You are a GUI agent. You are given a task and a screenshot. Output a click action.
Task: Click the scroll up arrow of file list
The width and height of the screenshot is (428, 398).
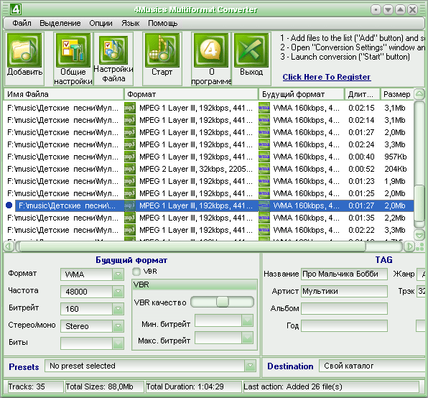coord(419,94)
